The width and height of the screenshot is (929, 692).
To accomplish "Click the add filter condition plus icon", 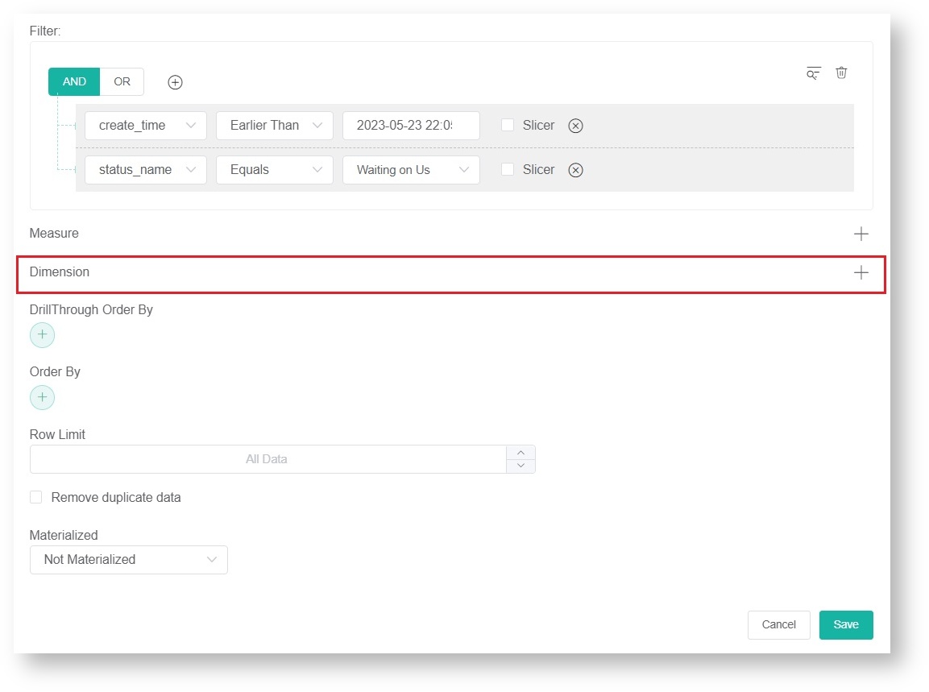I will [175, 82].
